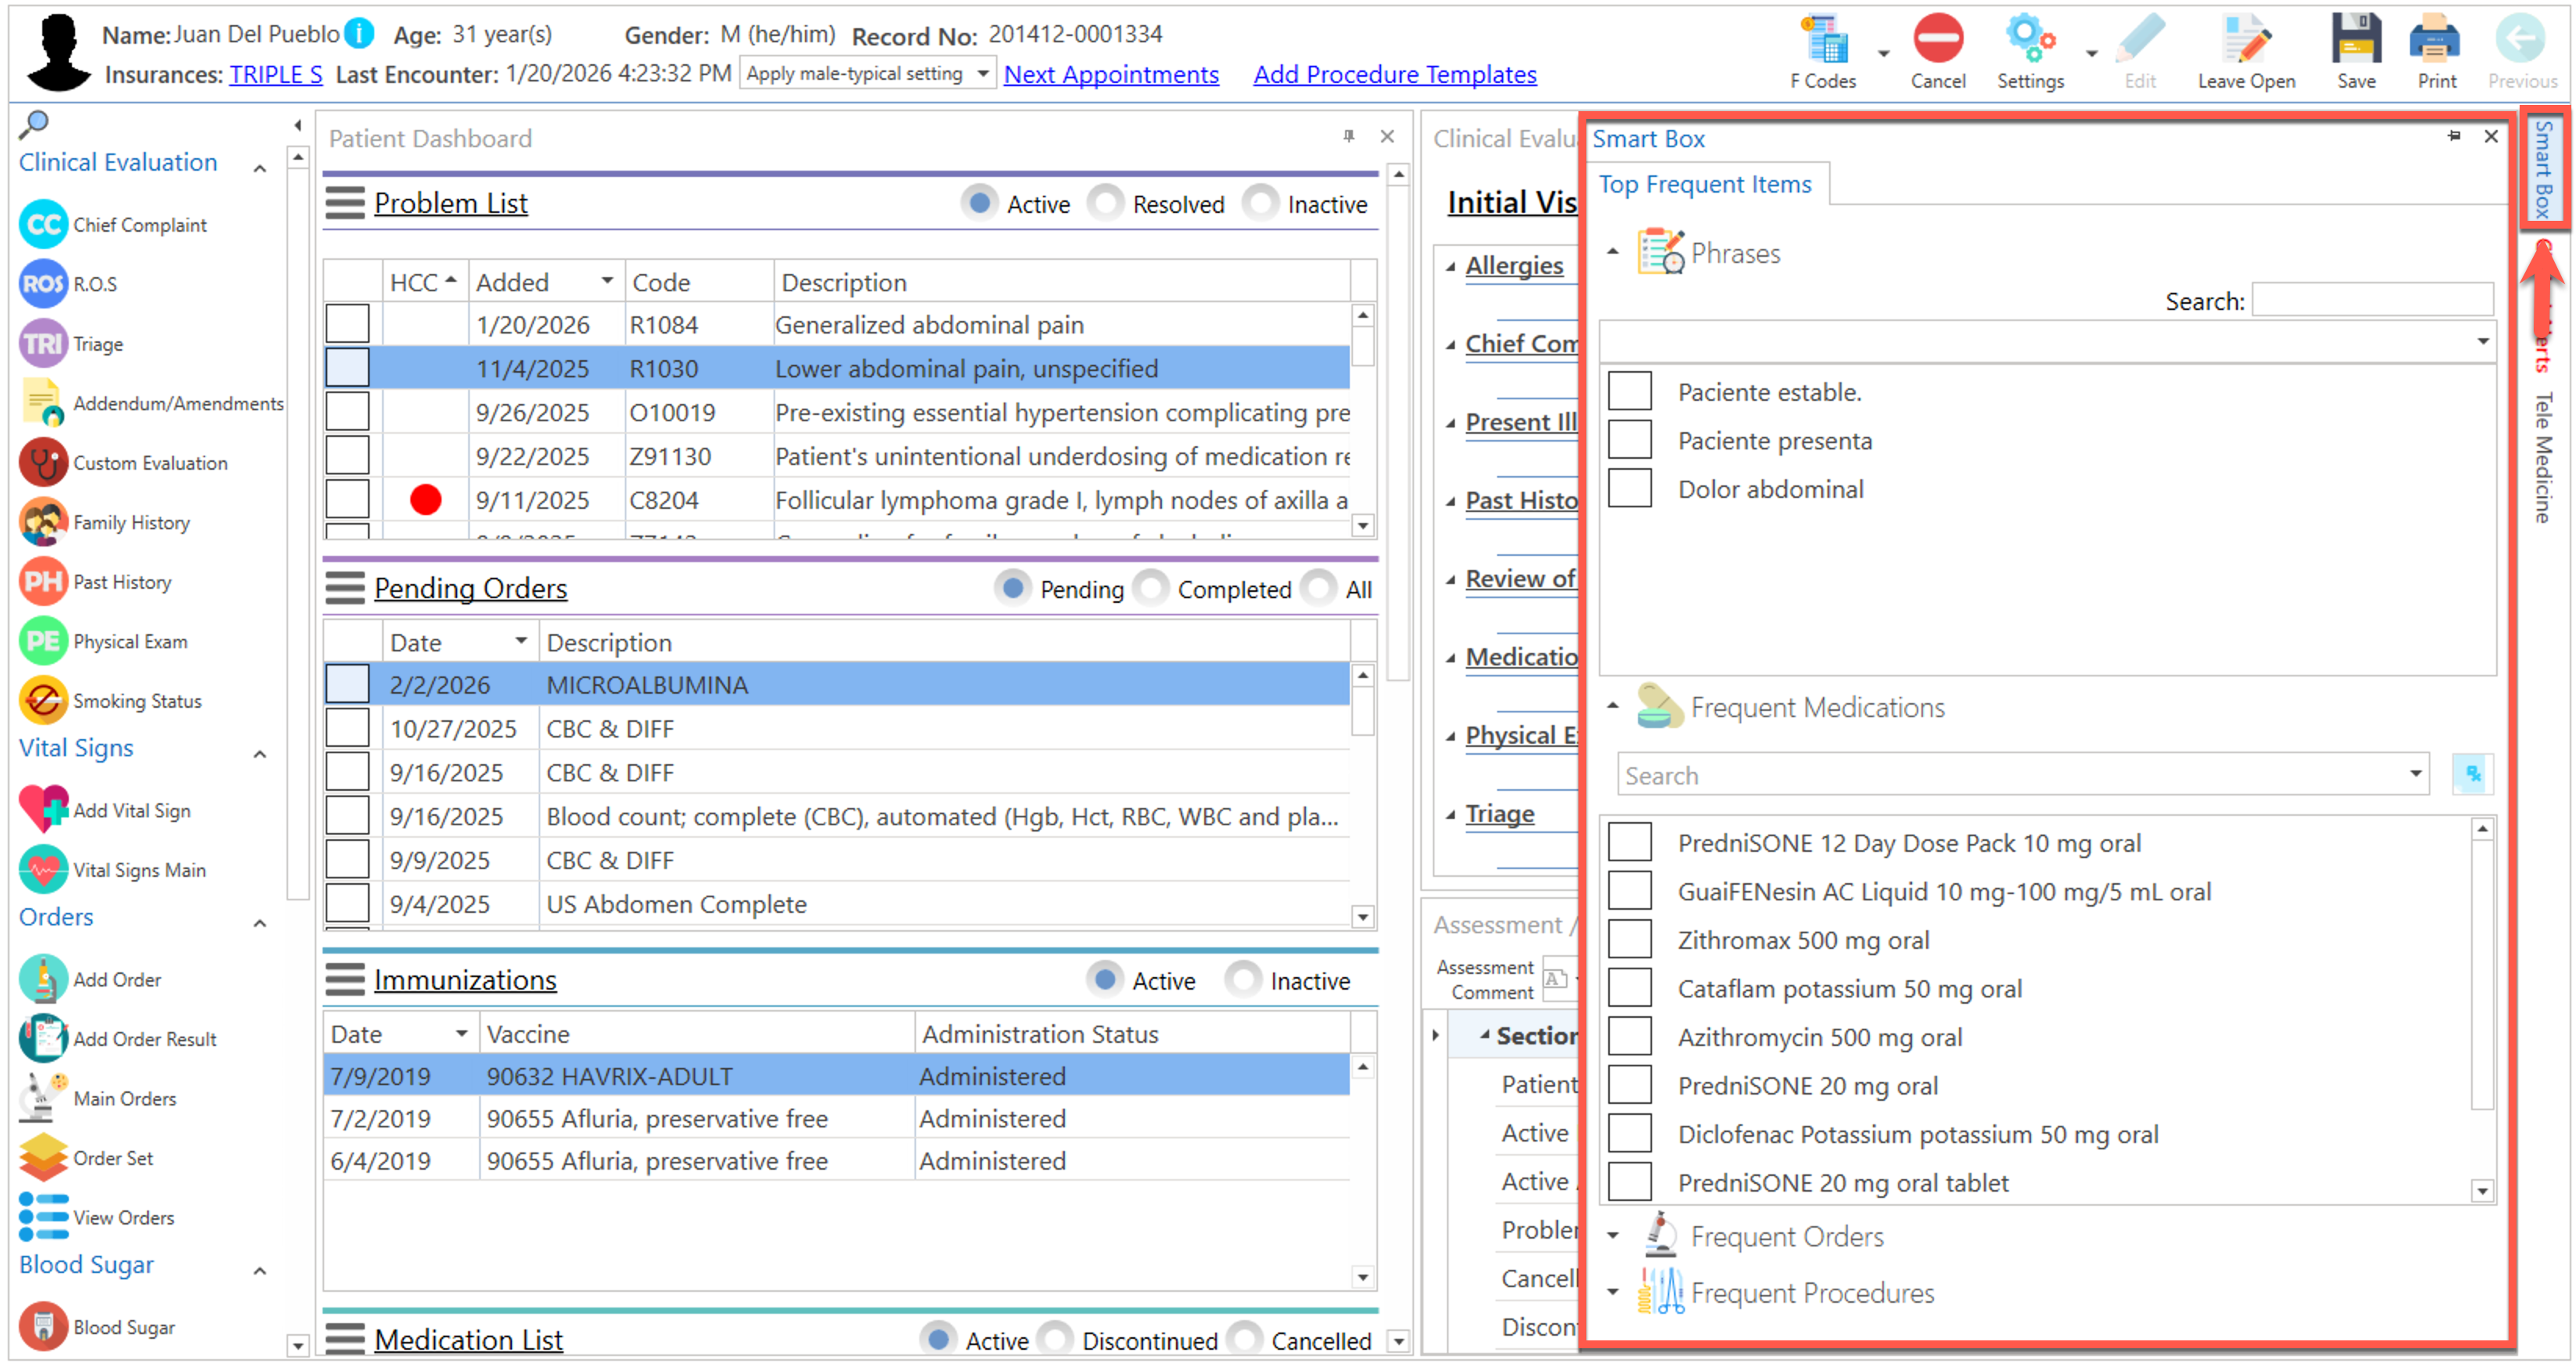Select Completed orders radio button
This screenshot has height=1367, width=2576.
pos(1151,589)
